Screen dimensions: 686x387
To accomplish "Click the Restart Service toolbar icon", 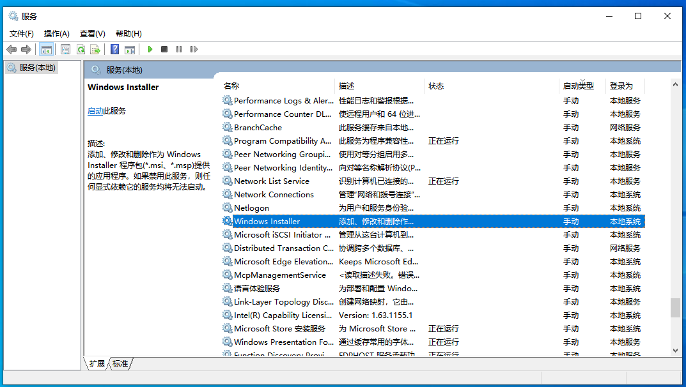I will 194,49.
